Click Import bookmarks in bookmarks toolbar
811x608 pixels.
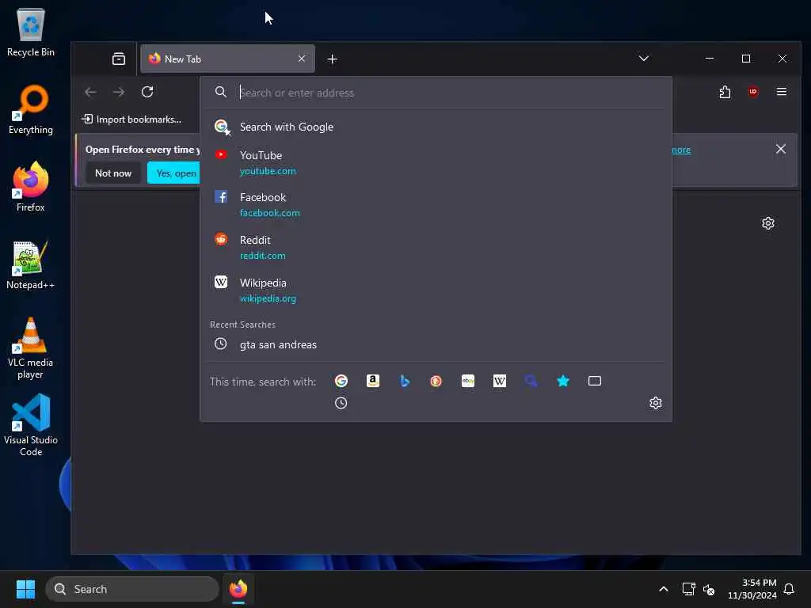(131, 119)
